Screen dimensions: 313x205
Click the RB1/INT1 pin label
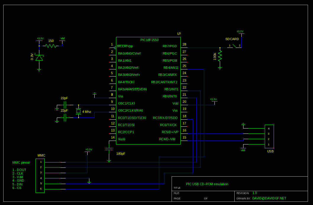coord(171,90)
